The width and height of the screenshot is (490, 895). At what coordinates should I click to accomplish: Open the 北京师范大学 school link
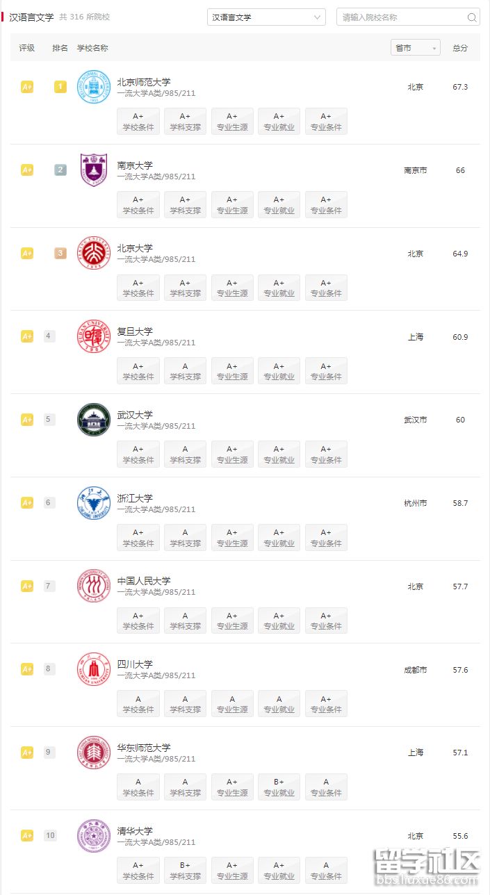tap(144, 82)
